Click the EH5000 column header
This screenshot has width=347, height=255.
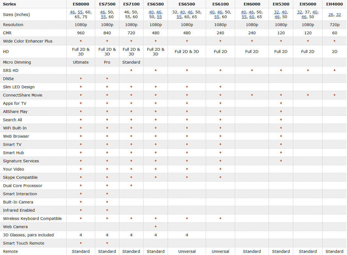tap(308, 4)
